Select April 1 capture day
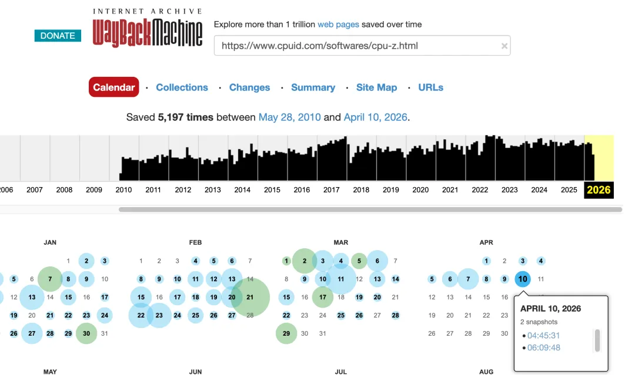Image resolution: width=635 pixels, height=375 pixels. point(486,261)
